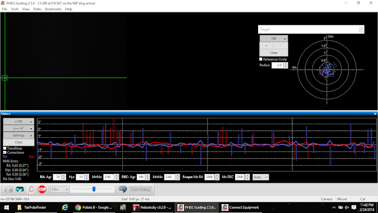The width and height of the screenshot is (378, 213).
Task: Open the x:100 history scale dropdown
Action: point(18,121)
